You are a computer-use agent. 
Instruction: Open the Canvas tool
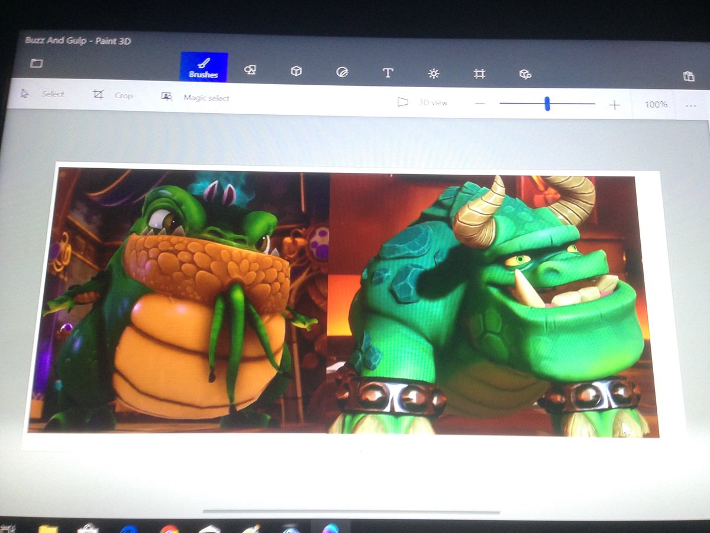(479, 74)
